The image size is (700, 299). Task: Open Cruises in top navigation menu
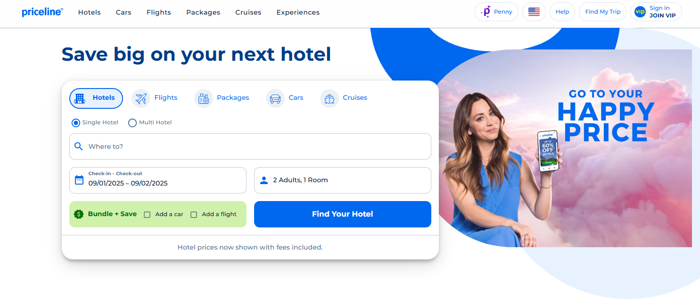point(248,12)
